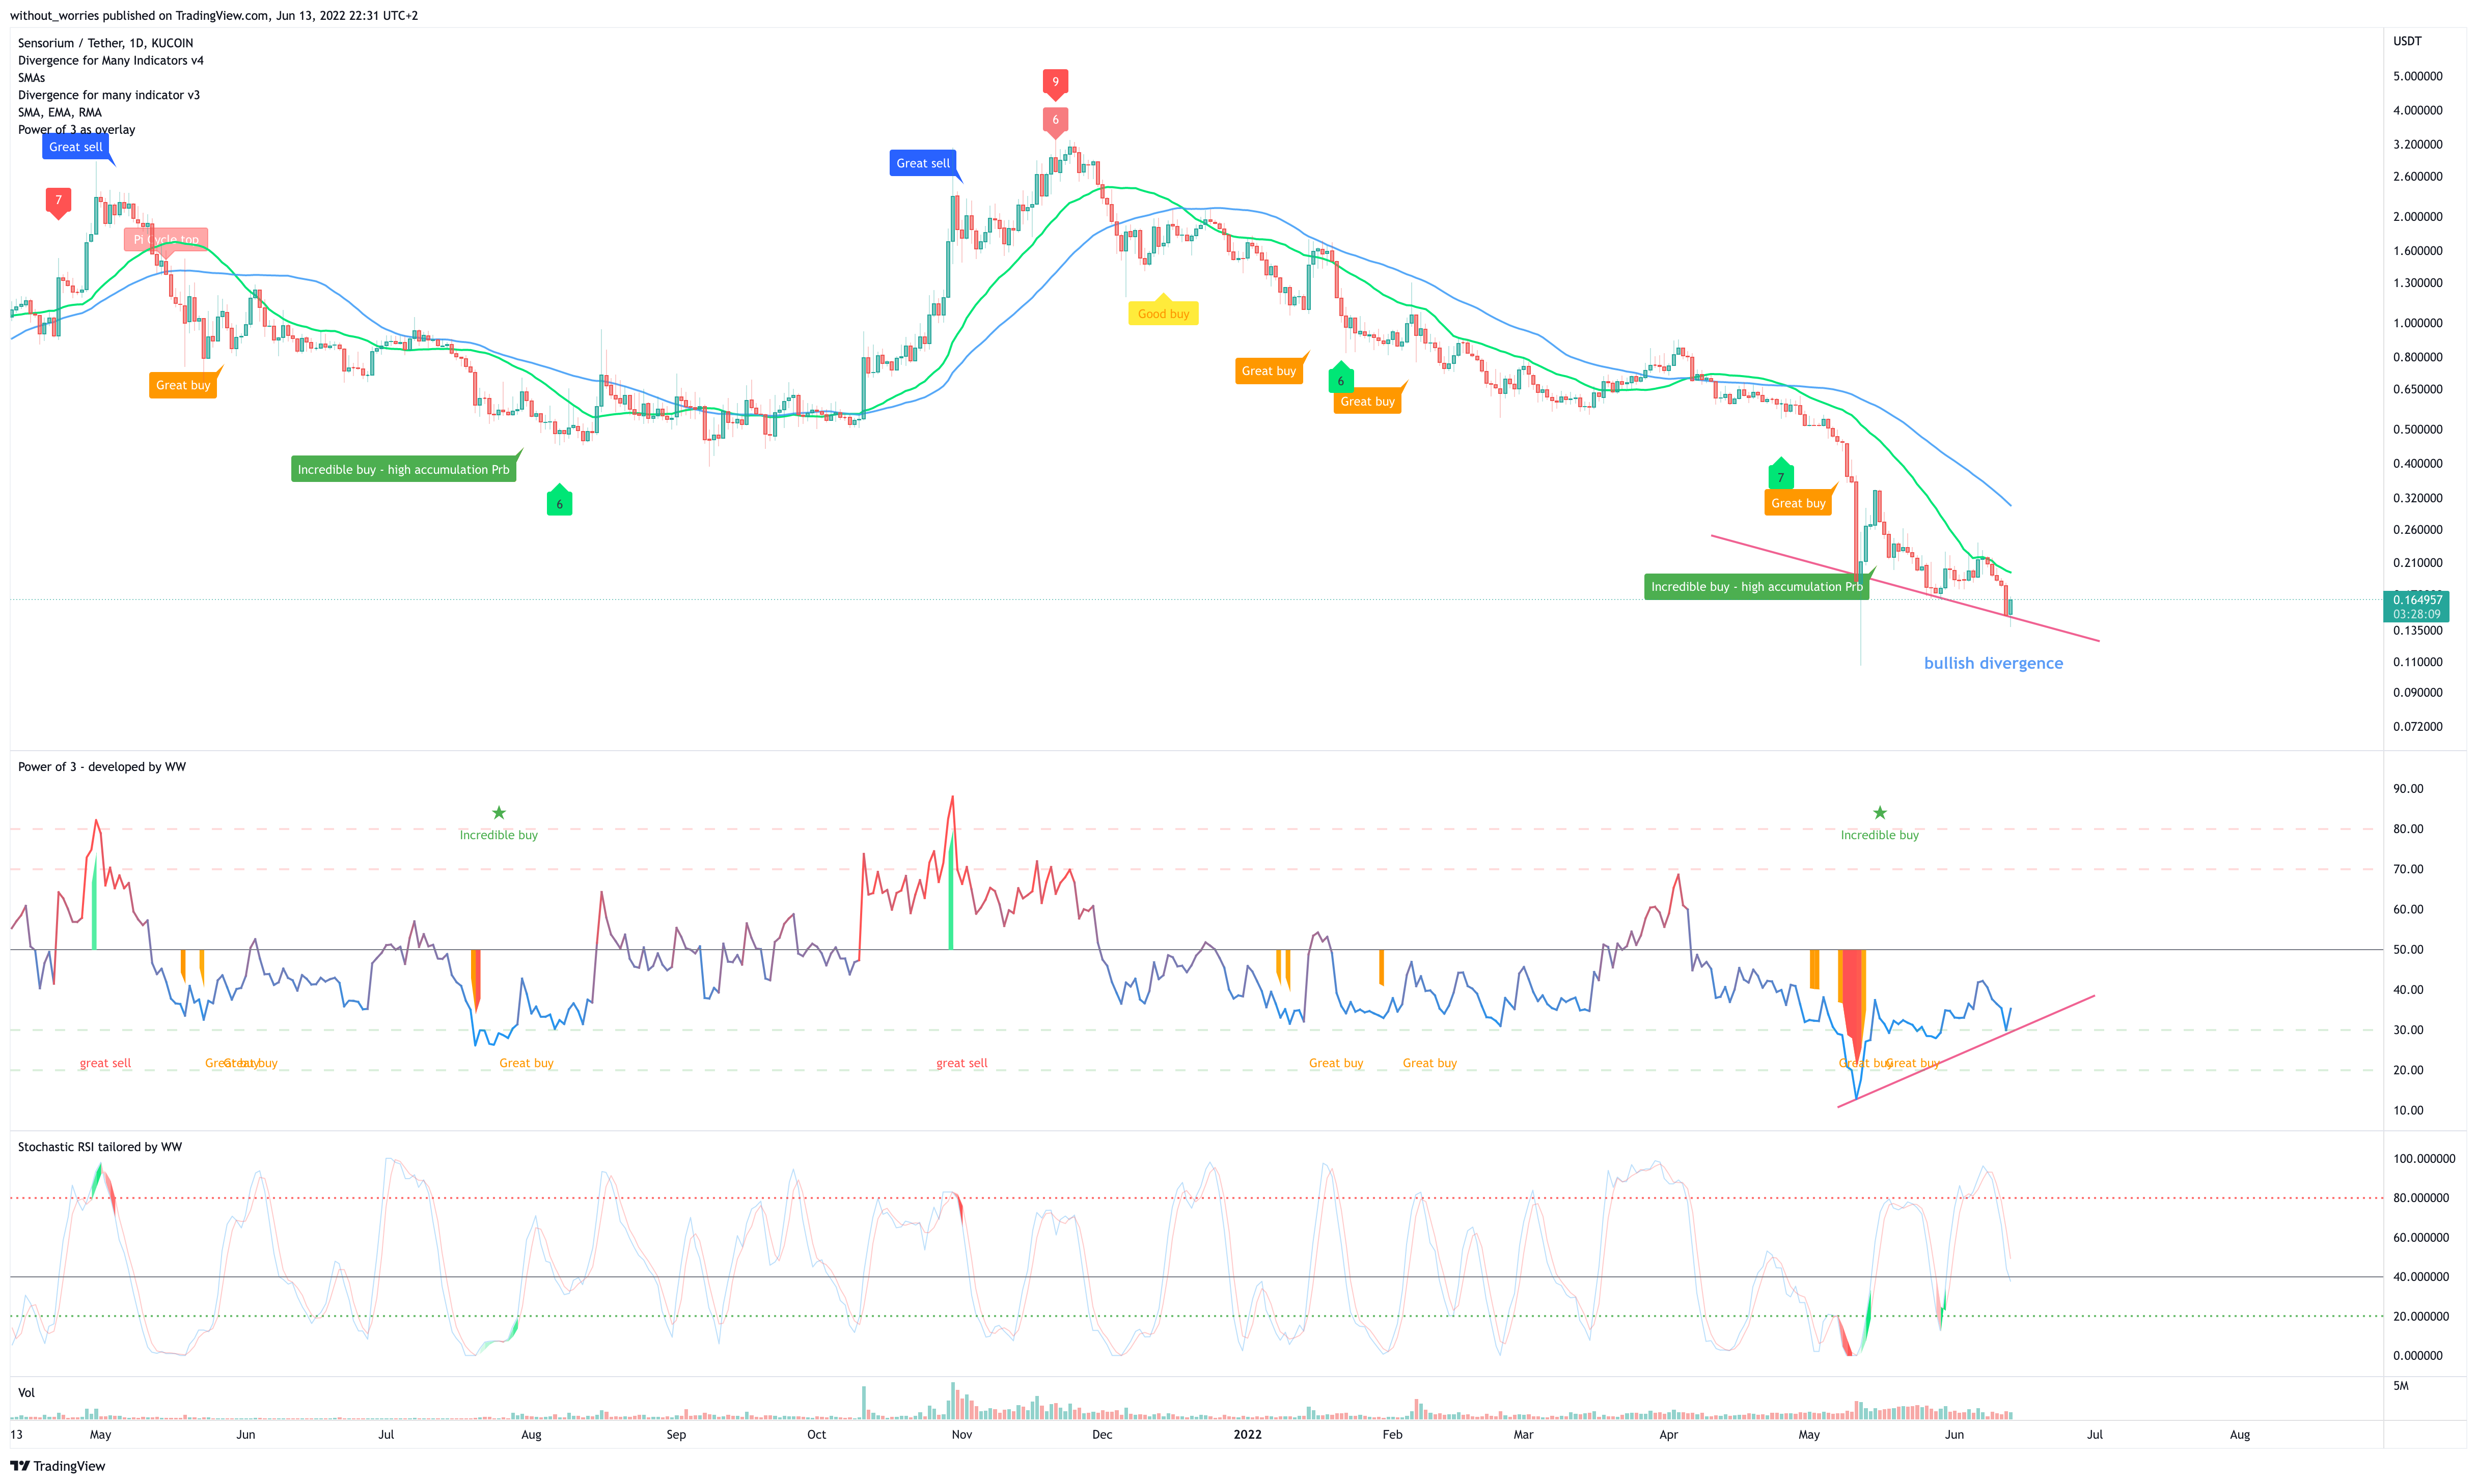
Task: Click the 0.072000 price axis value
Action: 2417,727
